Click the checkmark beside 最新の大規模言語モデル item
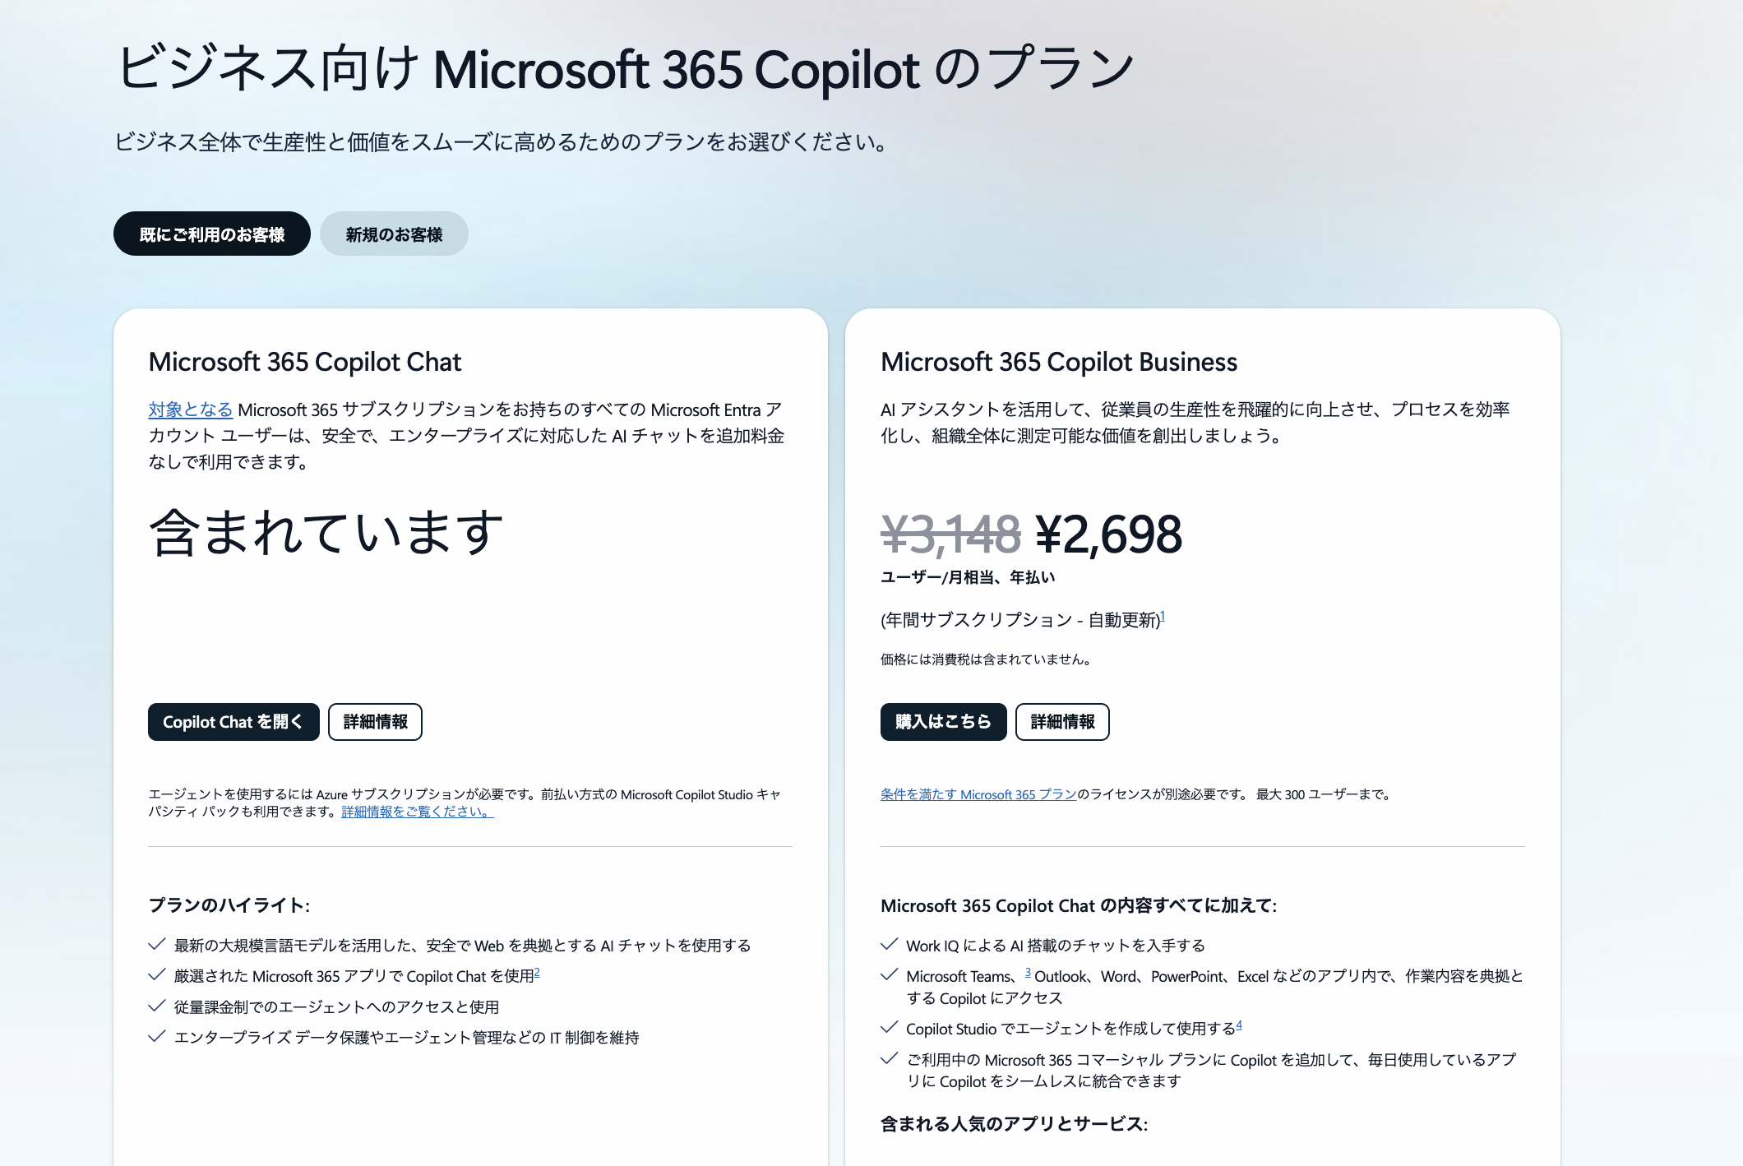 pyautogui.click(x=157, y=945)
